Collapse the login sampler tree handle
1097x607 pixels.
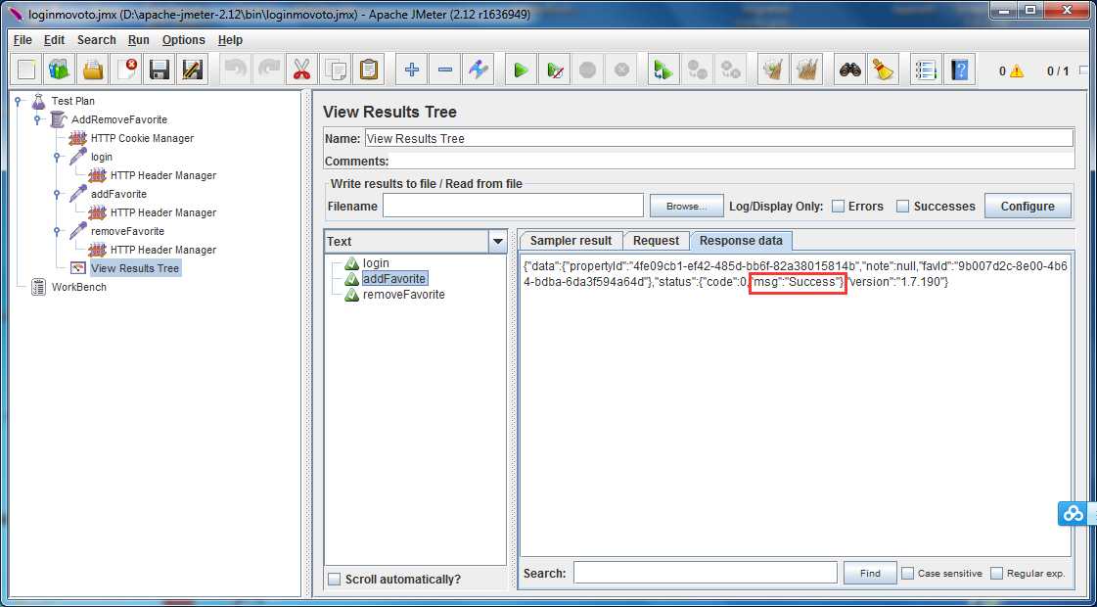pos(57,157)
